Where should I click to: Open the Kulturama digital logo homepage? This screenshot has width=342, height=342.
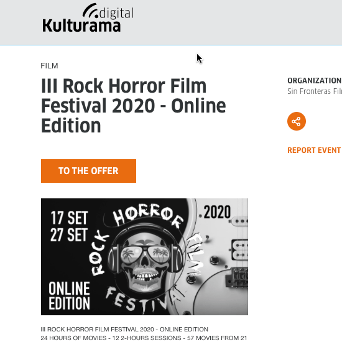pyautogui.click(x=88, y=18)
